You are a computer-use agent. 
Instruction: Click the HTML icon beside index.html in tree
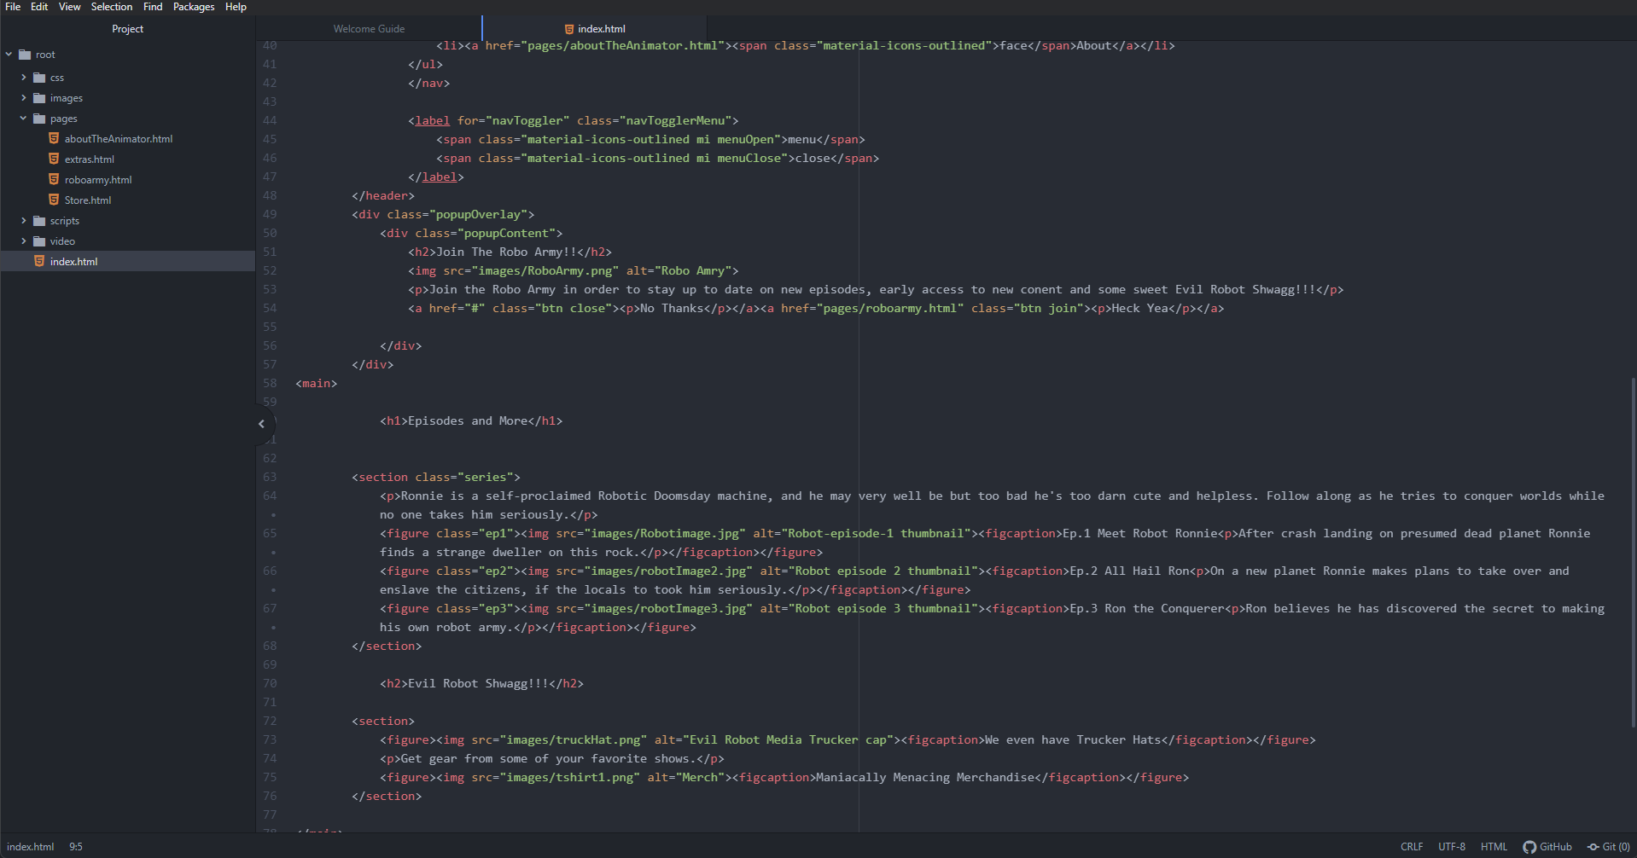pyautogui.click(x=39, y=261)
